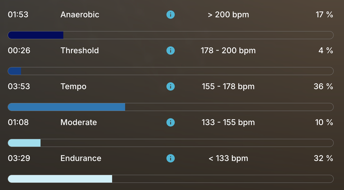
Task: Click the Threshold zone label
Action: coord(80,51)
